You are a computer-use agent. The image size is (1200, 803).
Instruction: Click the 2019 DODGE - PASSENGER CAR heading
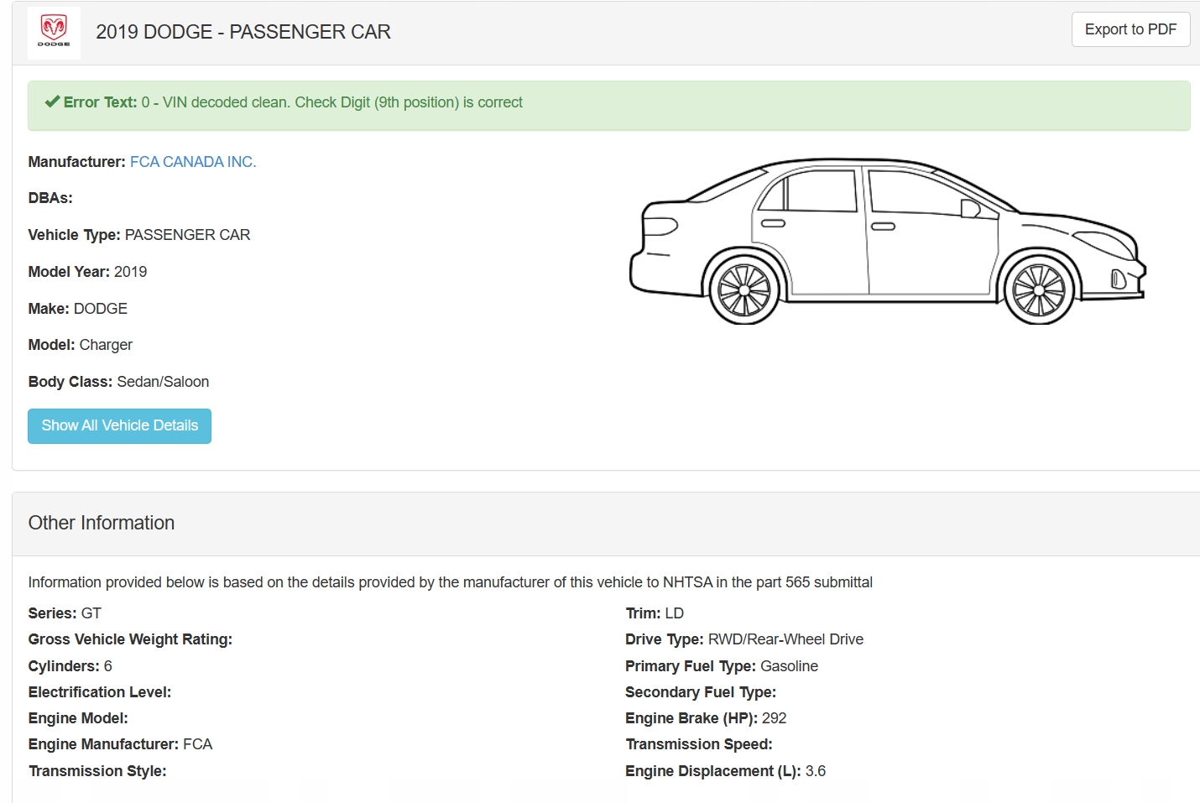tap(243, 32)
